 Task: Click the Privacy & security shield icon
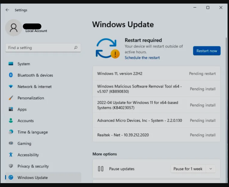(x=11, y=166)
